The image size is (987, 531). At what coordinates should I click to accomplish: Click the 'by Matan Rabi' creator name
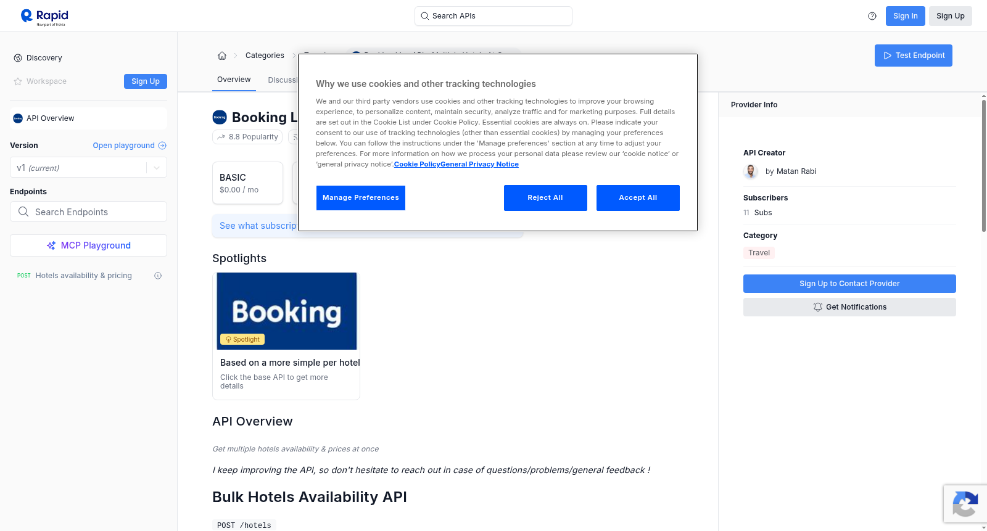[791, 171]
